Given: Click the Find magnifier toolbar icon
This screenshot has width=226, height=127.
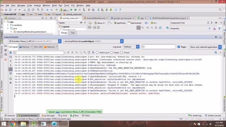Looking at the screenshot, I should coord(38,10).
